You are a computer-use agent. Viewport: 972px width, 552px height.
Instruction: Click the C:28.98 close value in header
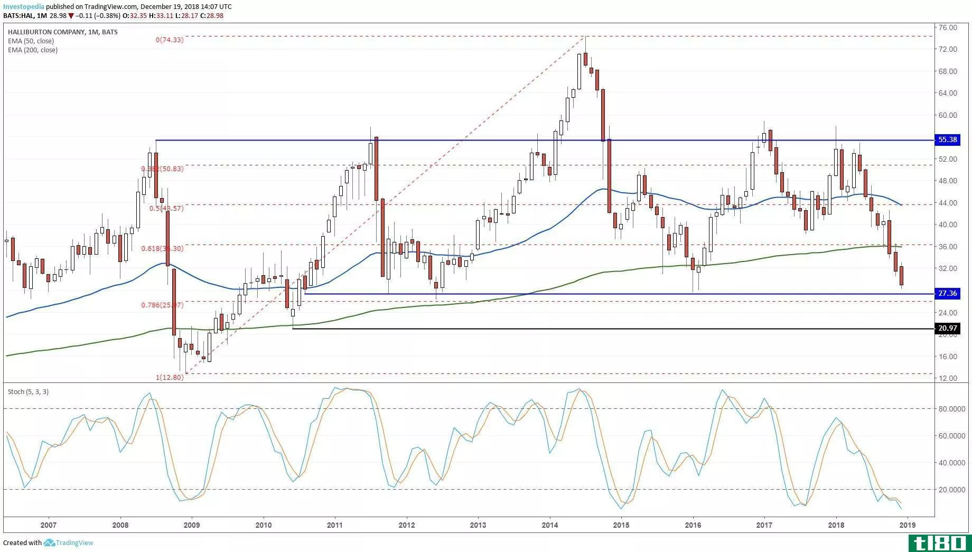click(x=211, y=16)
